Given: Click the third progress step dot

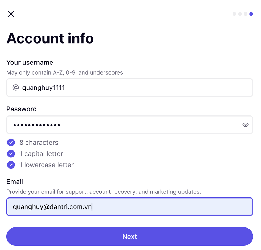Looking at the screenshot, I should [x=246, y=14].
